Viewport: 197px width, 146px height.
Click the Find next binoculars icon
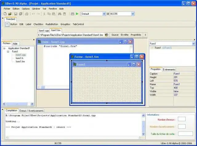pyautogui.click(x=64, y=14)
